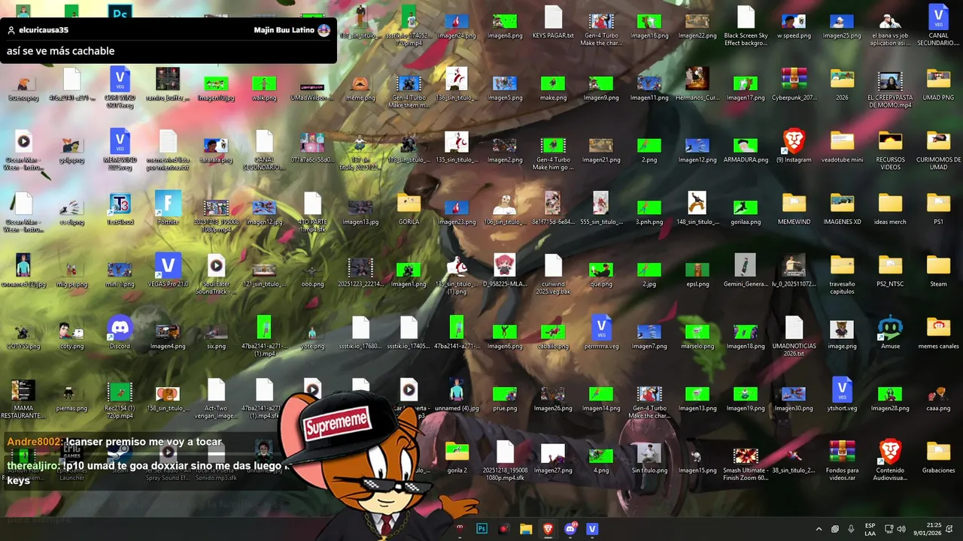Viewport: 963px width, 541px height.
Task: Select the w speed.png image file
Action: click(794, 22)
